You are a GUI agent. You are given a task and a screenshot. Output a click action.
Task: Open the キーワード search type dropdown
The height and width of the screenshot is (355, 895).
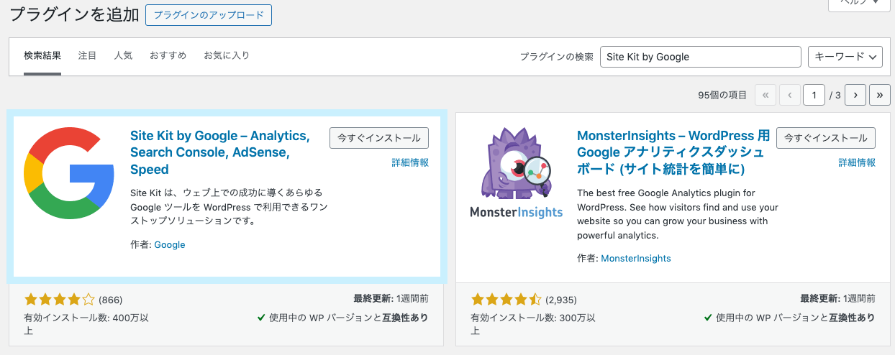845,57
